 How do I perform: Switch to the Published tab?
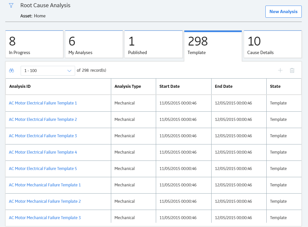(154, 44)
